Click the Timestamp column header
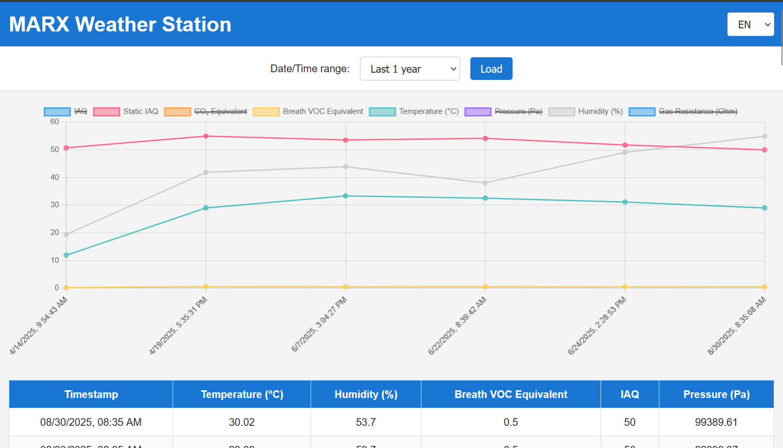Viewport: 783px width, 448px height. click(x=91, y=394)
